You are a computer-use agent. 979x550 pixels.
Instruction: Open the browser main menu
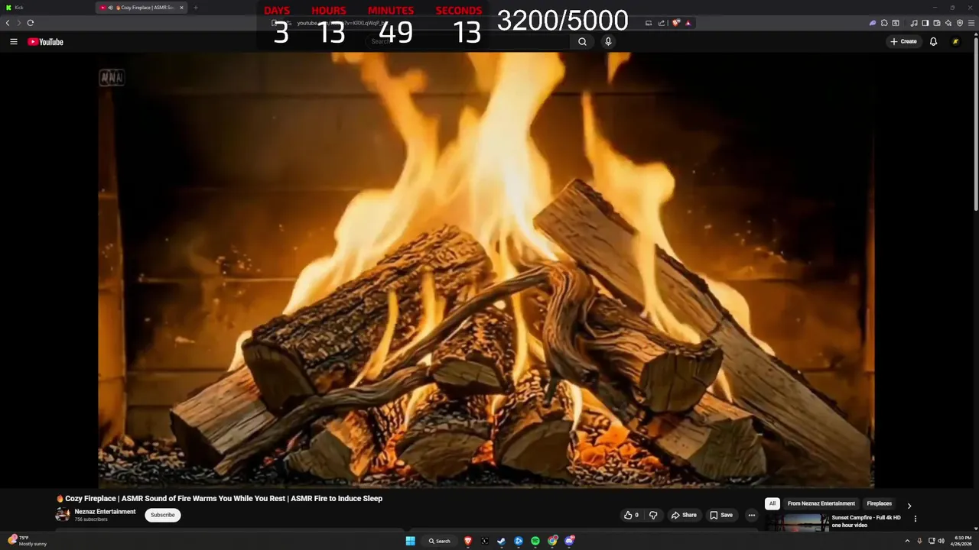point(971,23)
